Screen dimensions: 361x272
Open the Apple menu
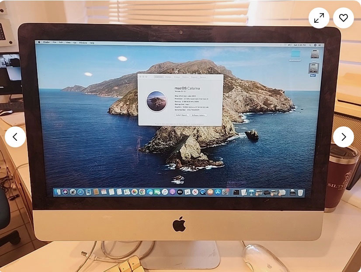pos(39,43)
